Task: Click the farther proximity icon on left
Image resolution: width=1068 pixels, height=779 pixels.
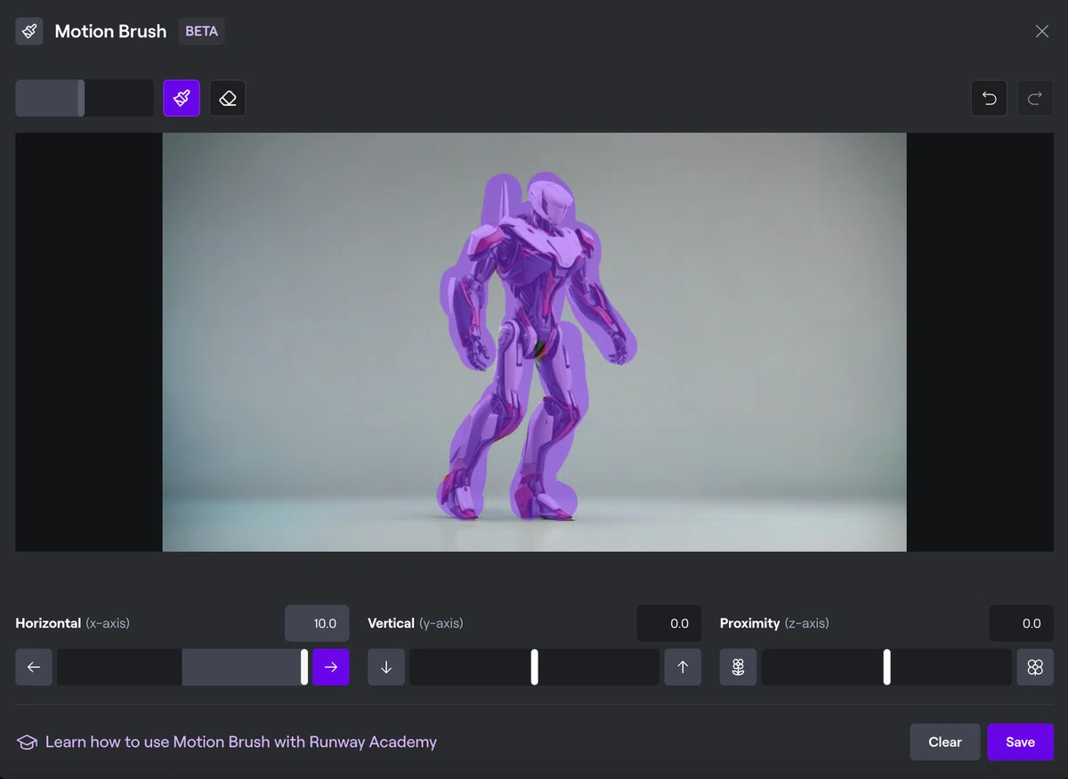Action: tap(738, 667)
